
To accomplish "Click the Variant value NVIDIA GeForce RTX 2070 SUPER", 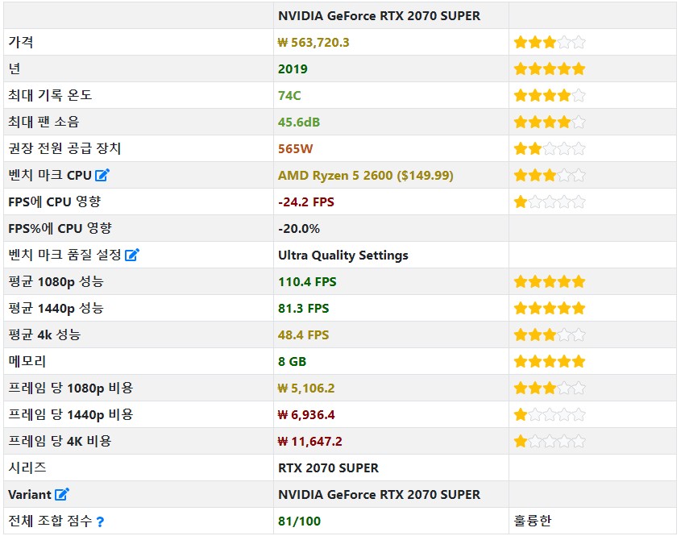I will pos(379,494).
